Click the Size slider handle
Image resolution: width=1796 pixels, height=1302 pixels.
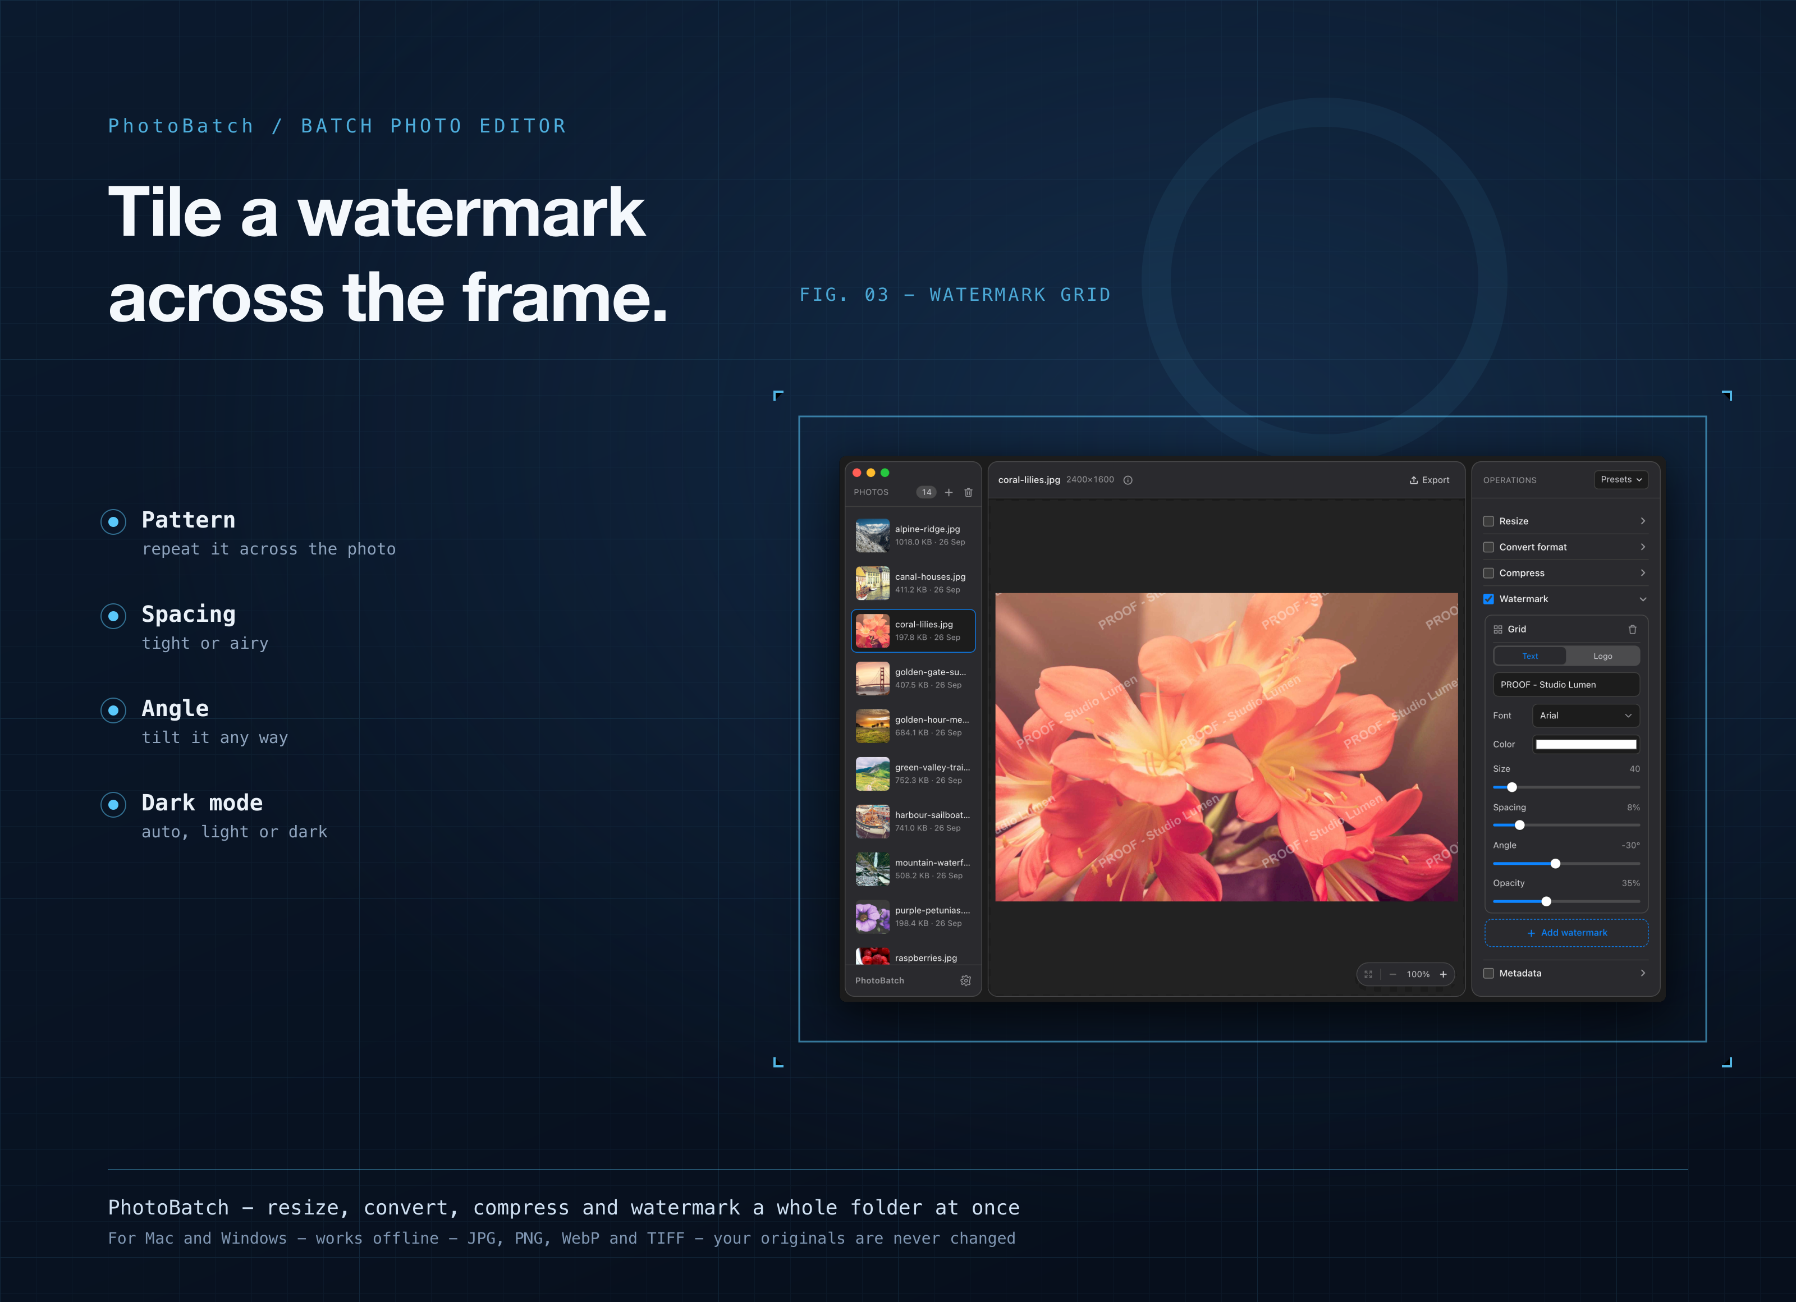click(1511, 787)
